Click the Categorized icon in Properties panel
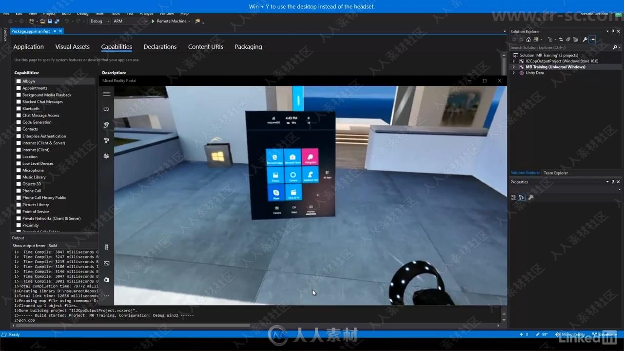Screen dimensions: 624x351 tap(513, 197)
